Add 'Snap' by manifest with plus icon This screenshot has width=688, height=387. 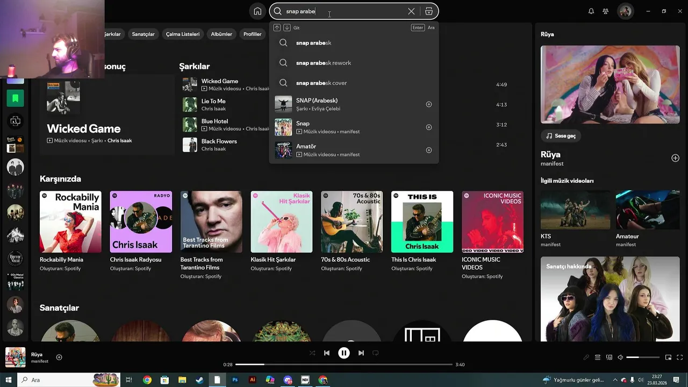(x=429, y=127)
